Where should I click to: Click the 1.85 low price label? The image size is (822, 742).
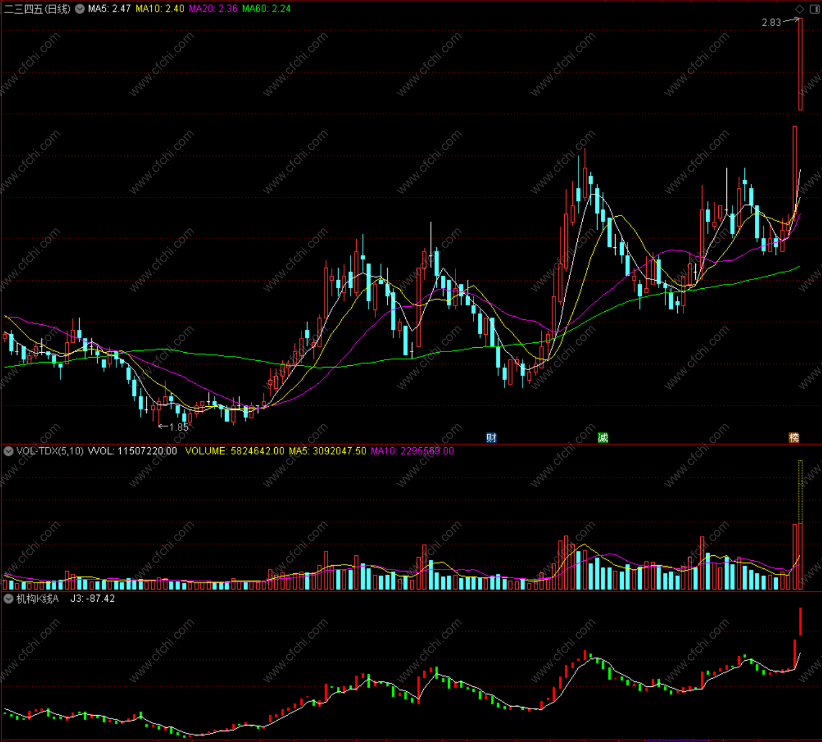(179, 427)
